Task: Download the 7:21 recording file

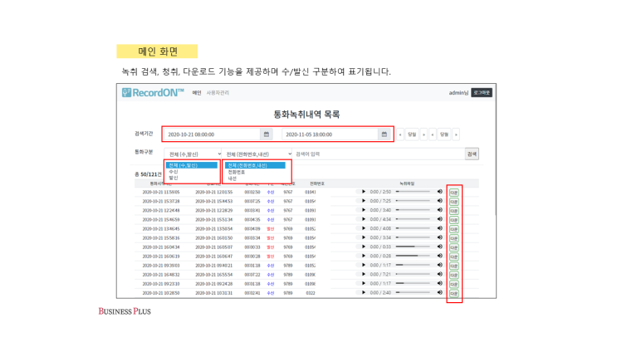Action: [x=454, y=275]
